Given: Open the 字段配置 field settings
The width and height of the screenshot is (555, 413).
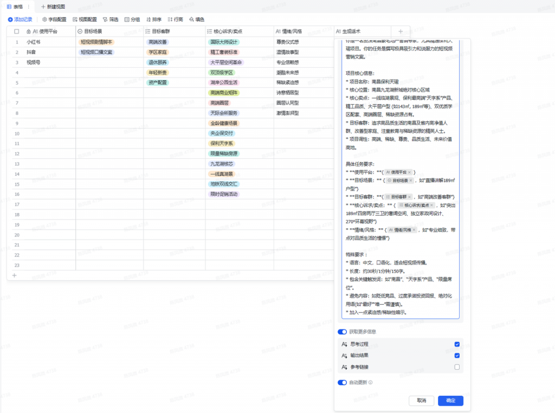Looking at the screenshot, I should click(54, 20).
